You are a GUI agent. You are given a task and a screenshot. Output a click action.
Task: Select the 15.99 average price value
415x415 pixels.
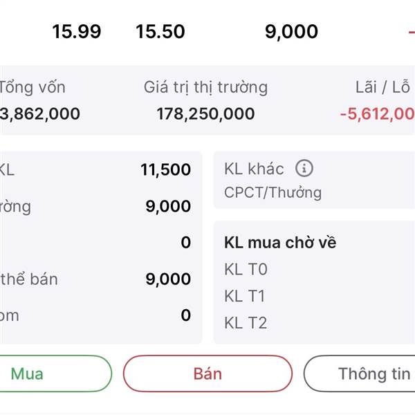(x=77, y=32)
